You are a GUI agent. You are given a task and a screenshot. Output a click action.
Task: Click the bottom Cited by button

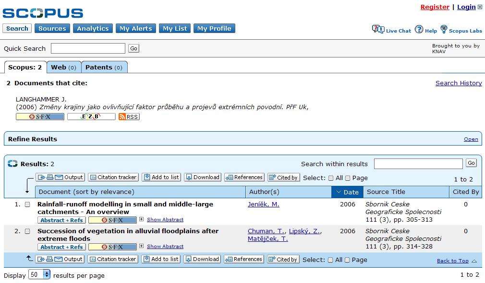[x=283, y=259]
